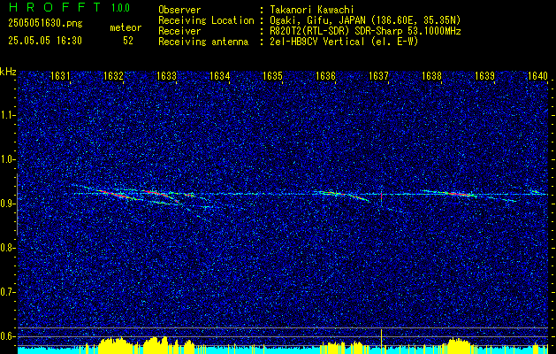Click the 1.1 kHz frequency label
This screenshot has height=354, width=556.
(x=6, y=115)
